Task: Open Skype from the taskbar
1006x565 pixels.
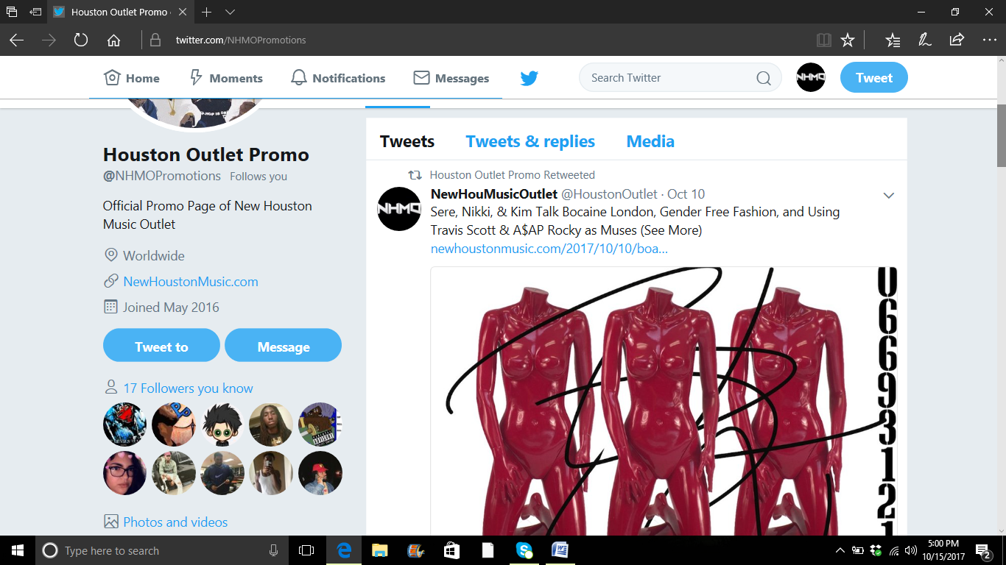Action: coord(524,550)
